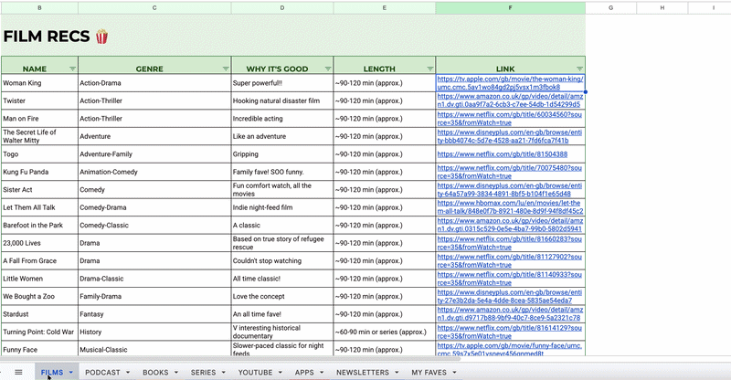Open the Twister Amazon link
The height and width of the screenshot is (380, 731).
[510, 100]
